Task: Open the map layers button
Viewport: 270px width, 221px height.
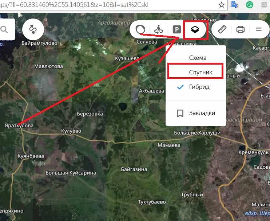Action: (195, 30)
